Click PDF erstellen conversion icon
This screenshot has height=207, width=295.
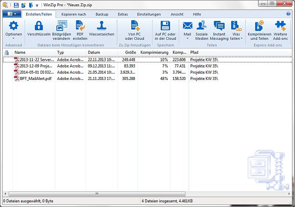80,26
